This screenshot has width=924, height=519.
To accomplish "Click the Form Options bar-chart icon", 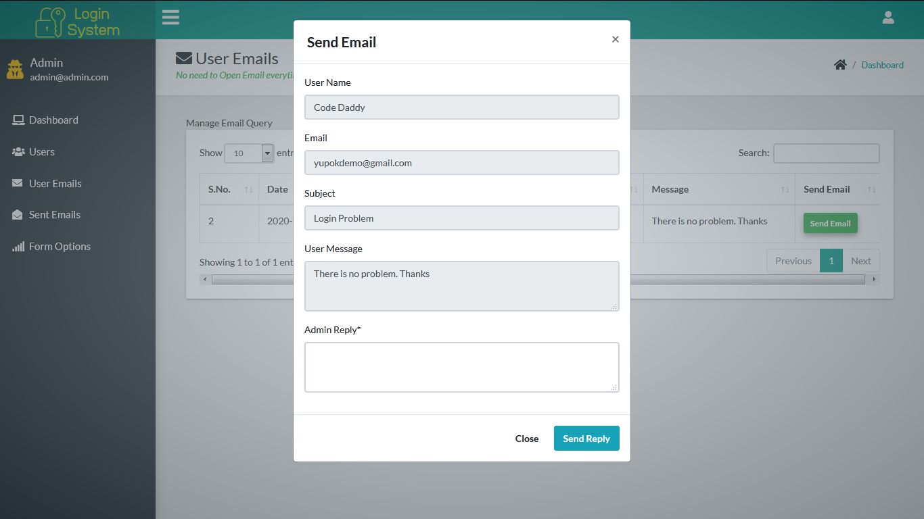I will [x=18, y=246].
